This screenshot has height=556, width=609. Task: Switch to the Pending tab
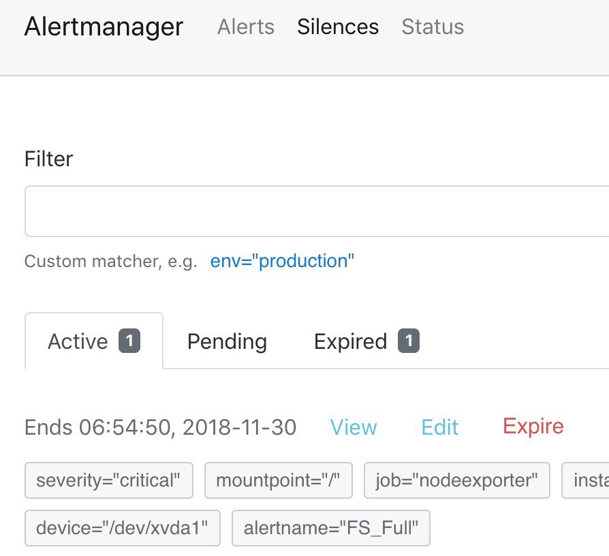[228, 341]
